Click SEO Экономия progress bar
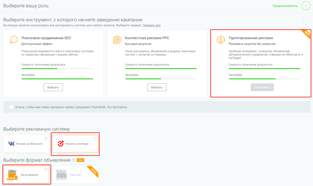 tap(57, 79)
